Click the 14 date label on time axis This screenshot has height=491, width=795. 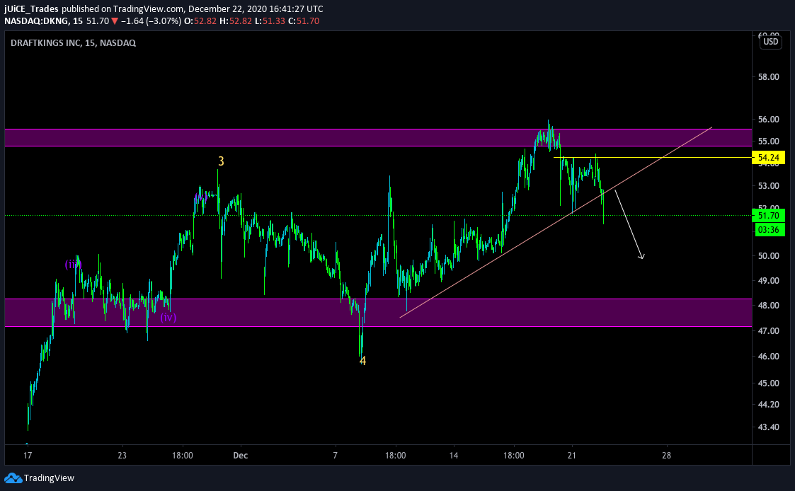coord(453,456)
